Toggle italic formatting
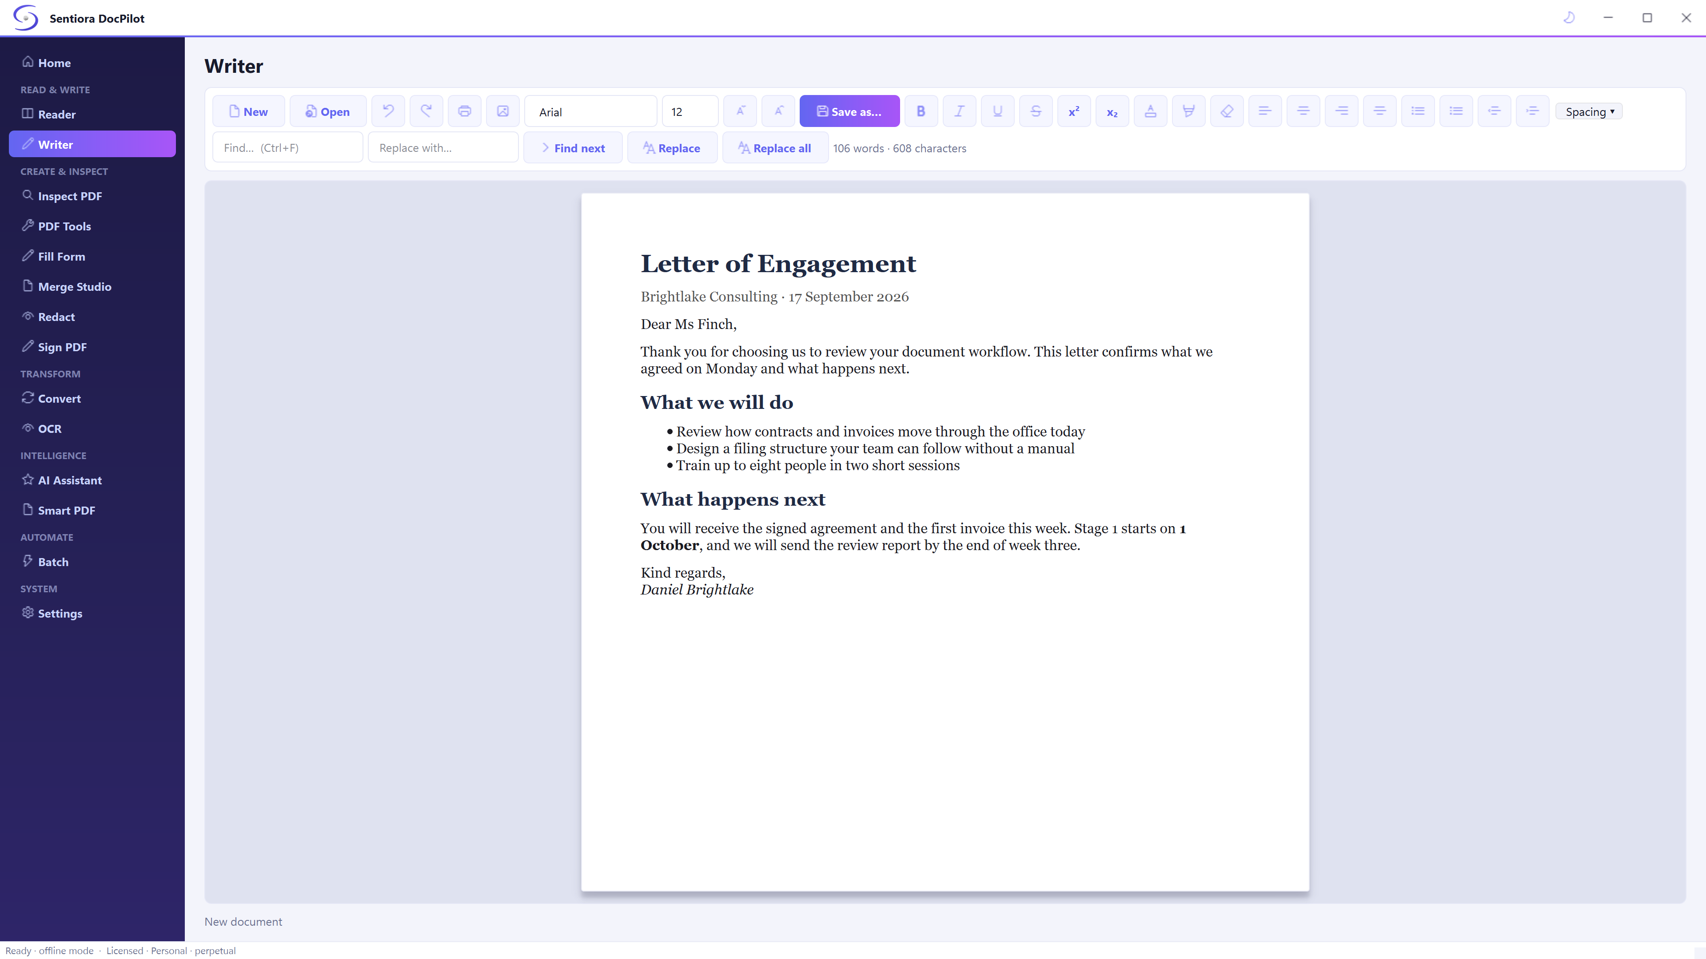This screenshot has width=1706, height=959. 960,111
